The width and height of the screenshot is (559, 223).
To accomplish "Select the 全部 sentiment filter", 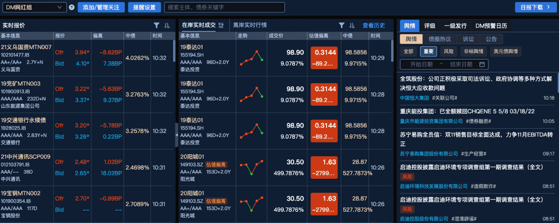I will coord(408,51).
